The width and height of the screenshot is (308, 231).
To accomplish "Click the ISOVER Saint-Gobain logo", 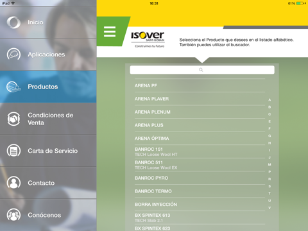I will point(148,40).
